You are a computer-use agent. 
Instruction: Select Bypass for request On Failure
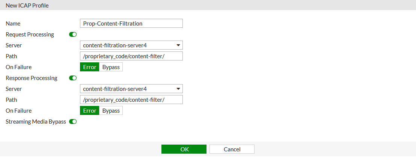pos(111,67)
